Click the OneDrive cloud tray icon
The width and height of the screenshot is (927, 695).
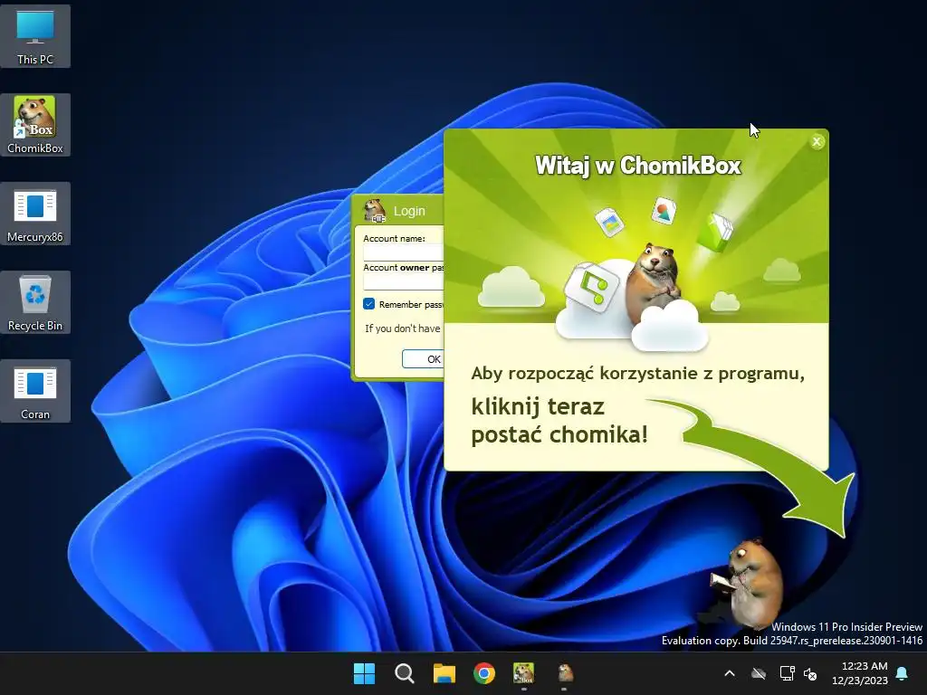759,673
